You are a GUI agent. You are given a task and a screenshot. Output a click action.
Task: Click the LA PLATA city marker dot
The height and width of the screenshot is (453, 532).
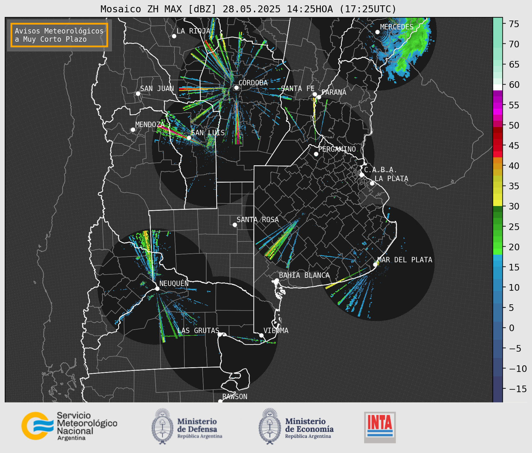point(372,183)
